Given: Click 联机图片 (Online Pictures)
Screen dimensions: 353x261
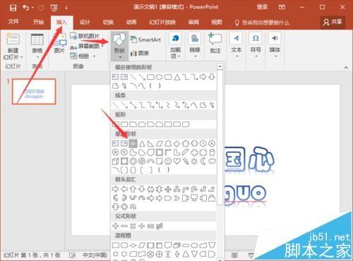Looking at the screenshot, I should pyautogui.click(x=85, y=36).
